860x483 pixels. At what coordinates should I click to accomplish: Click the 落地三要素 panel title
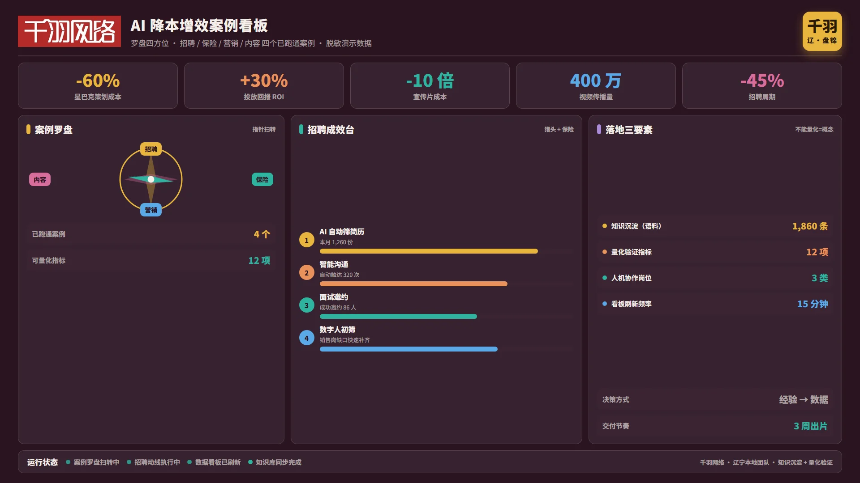pyautogui.click(x=628, y=130)
